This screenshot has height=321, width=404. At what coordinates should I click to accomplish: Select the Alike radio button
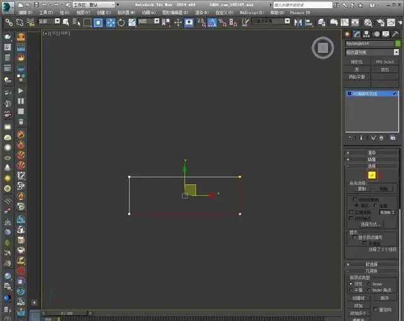coord(357,206)
